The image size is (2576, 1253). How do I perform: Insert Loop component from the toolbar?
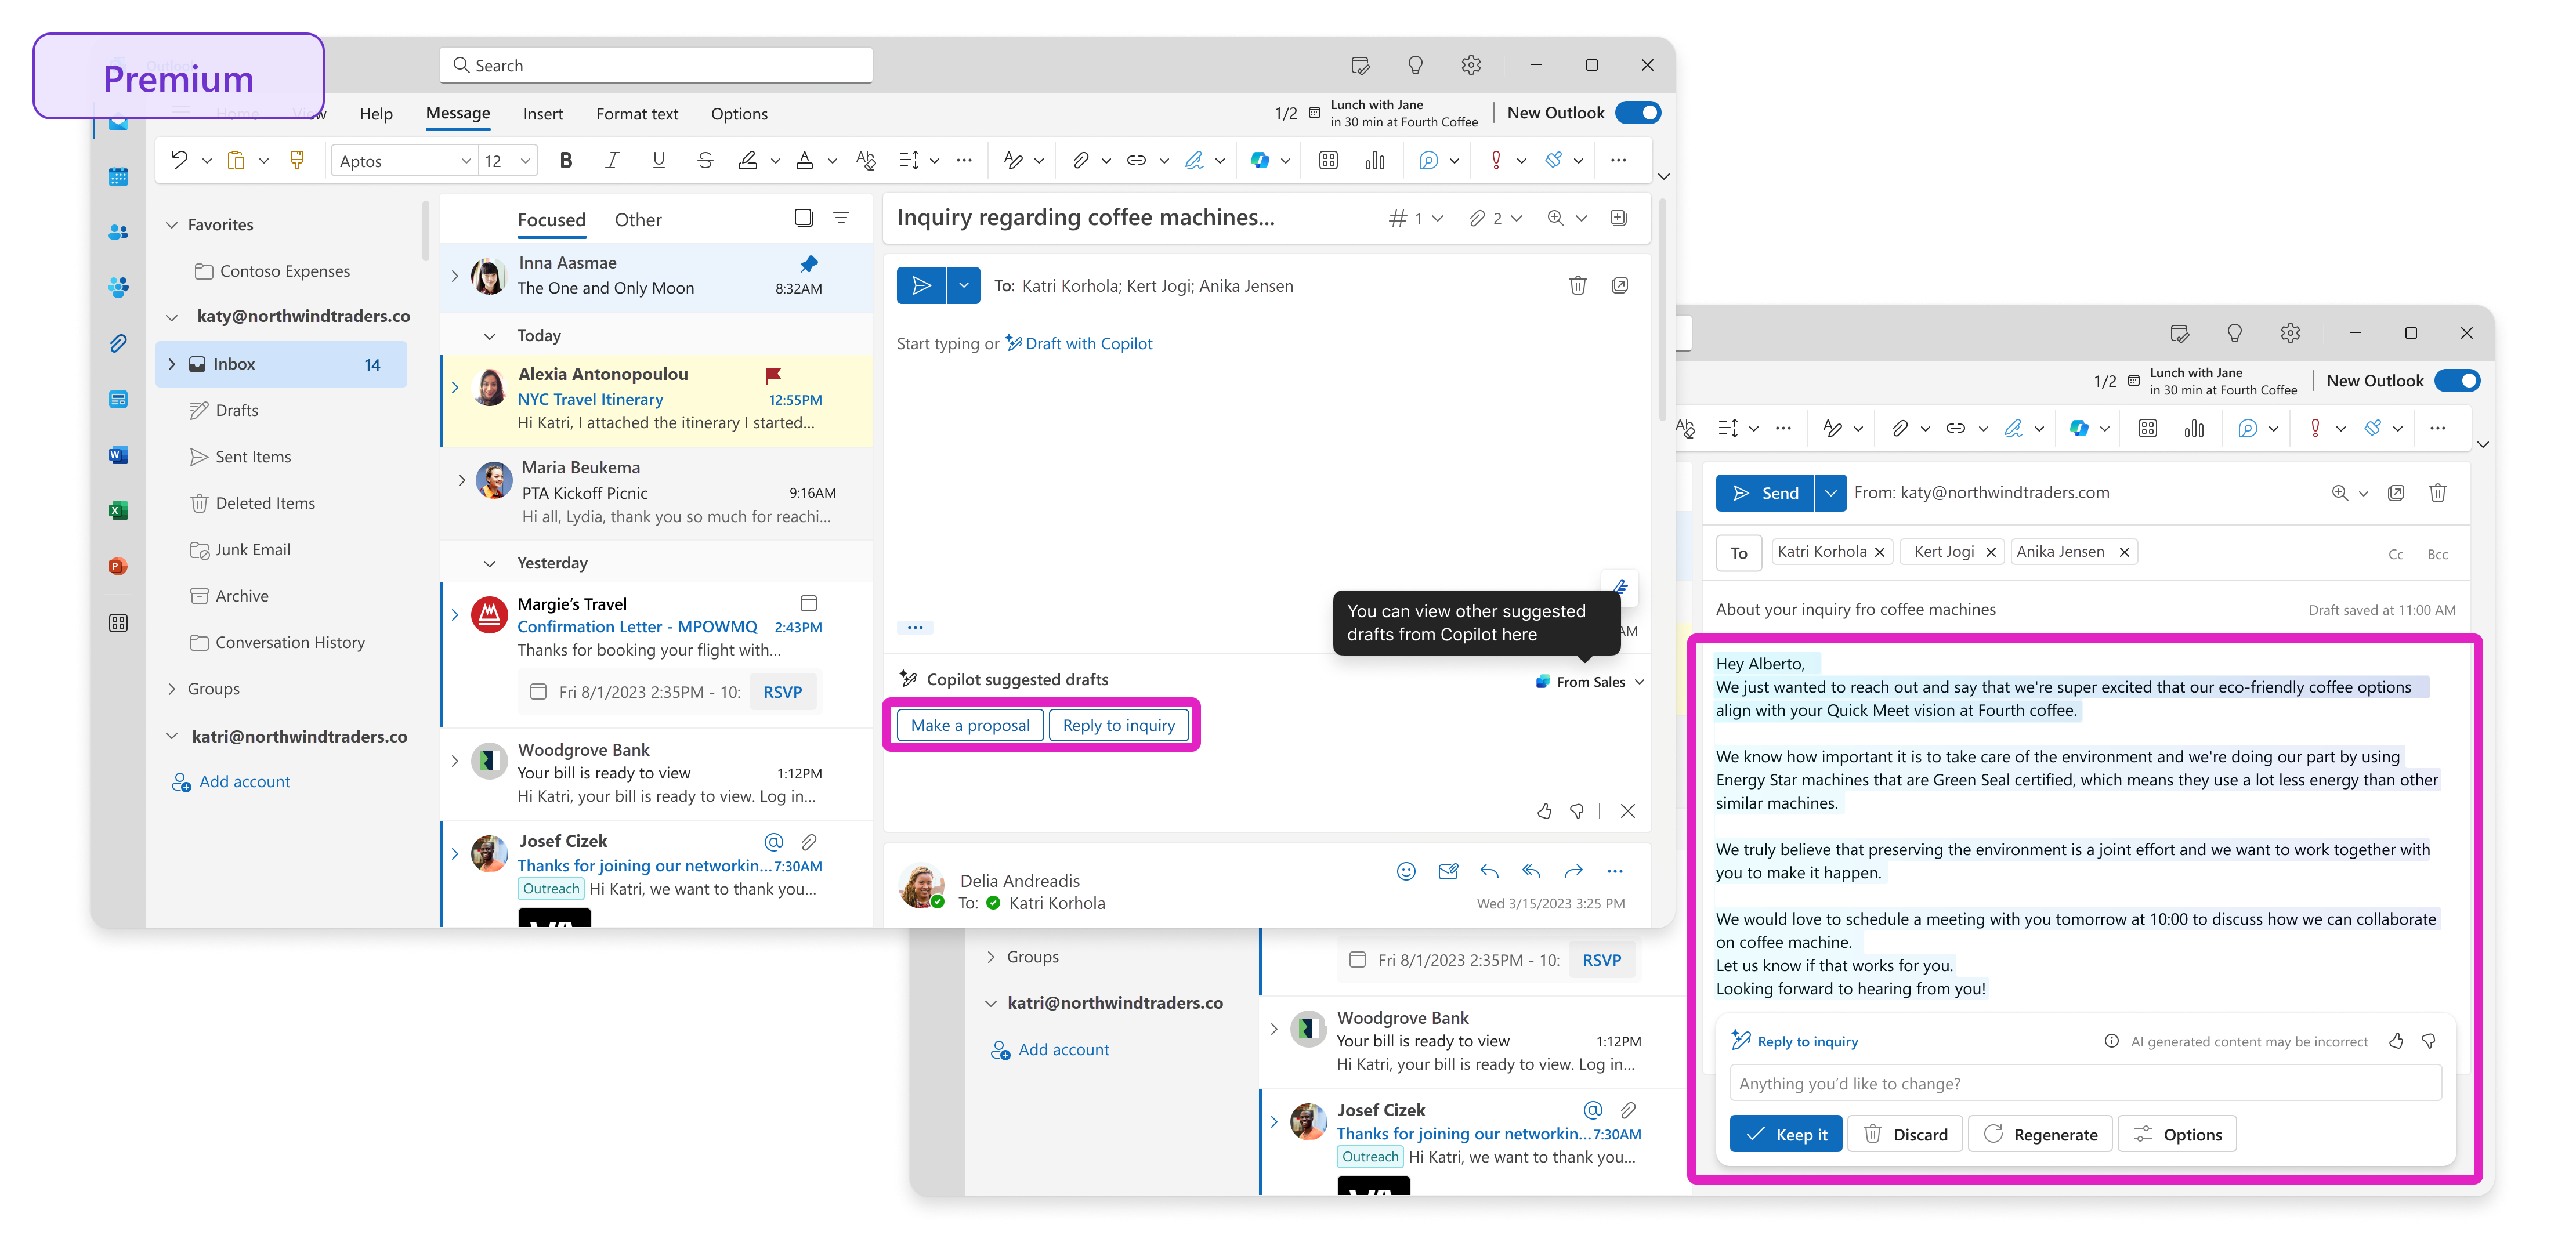coord(1328,160)
